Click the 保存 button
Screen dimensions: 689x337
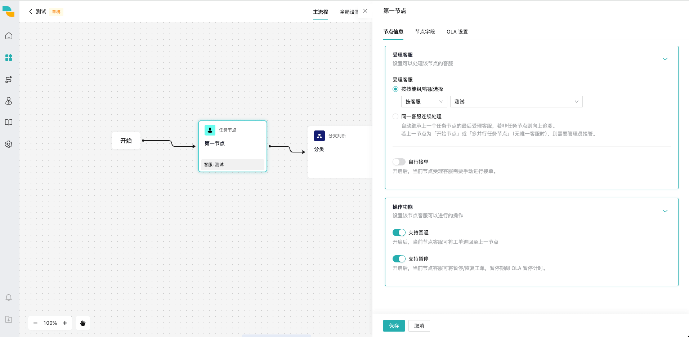click(x=394, y=326)
